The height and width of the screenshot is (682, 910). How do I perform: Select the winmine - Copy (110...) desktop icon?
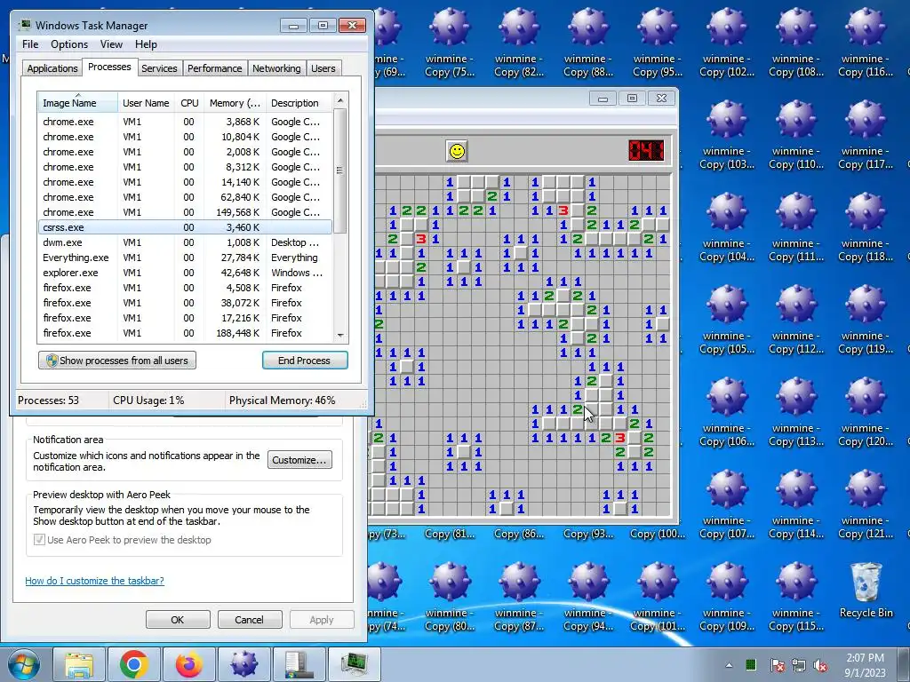click(x=796, y=135)
